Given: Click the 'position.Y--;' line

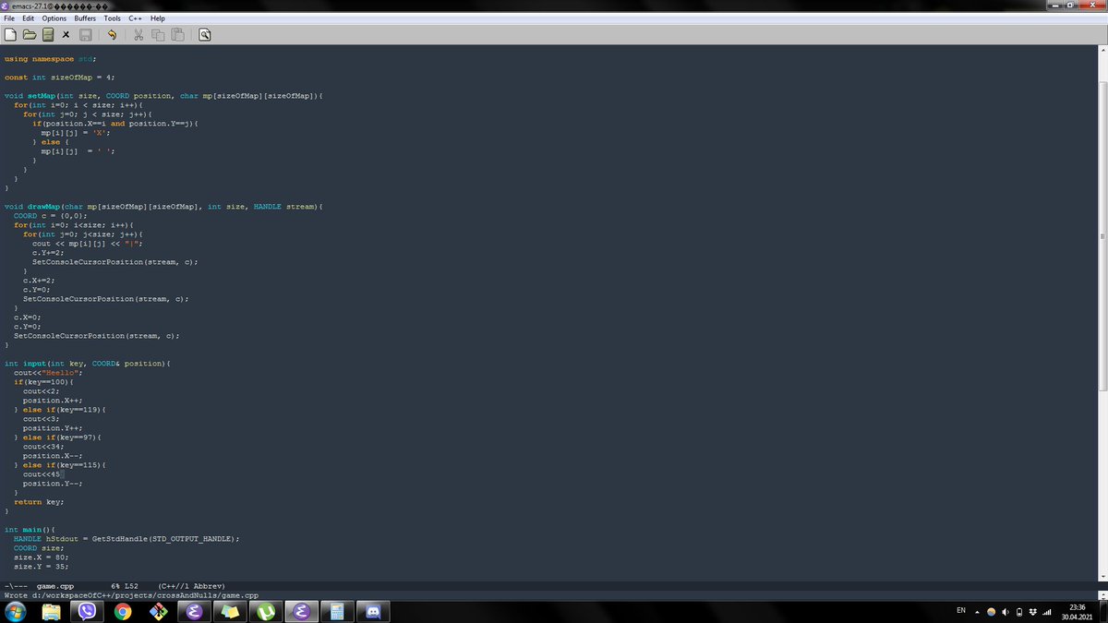Looking at the screenshot, I should [53, 484].
